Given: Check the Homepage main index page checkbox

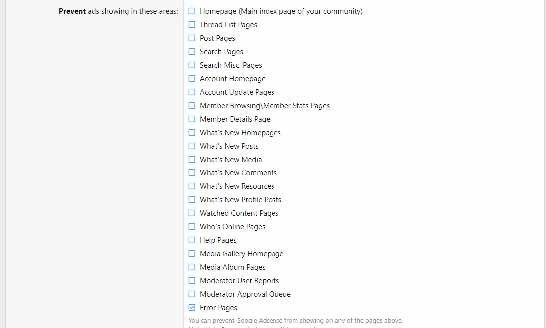Looking at the screenshot, I should [192, 11].
